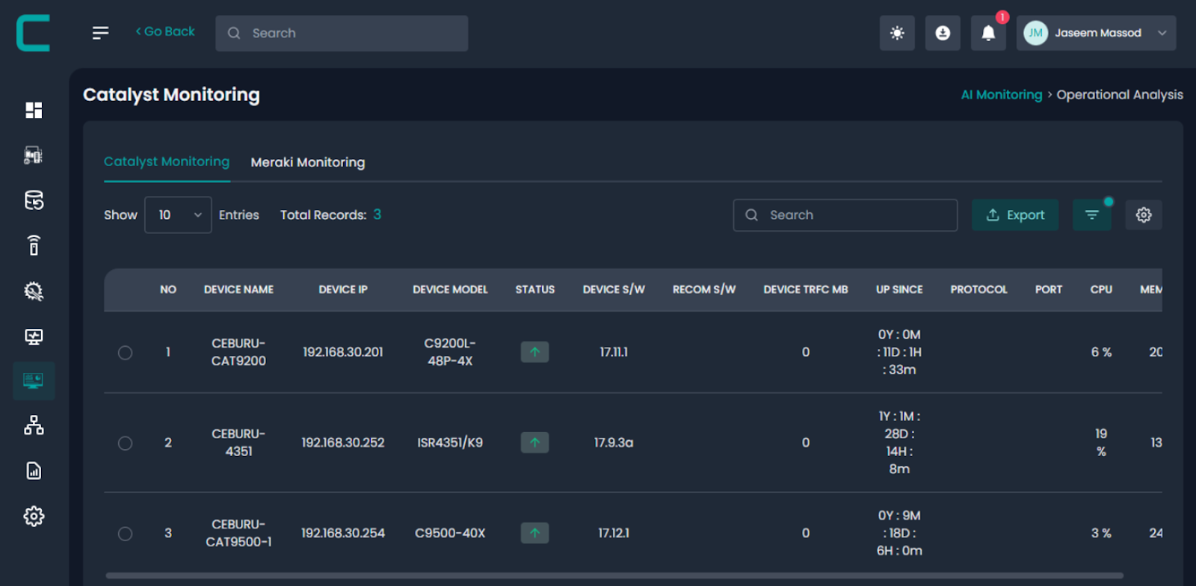Select radio button for CEBURU-CAT9200 row
Viewport: 1196px width, 586px height.
125,352
